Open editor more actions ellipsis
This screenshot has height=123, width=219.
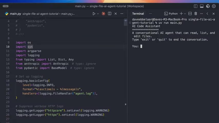point(122,14)
